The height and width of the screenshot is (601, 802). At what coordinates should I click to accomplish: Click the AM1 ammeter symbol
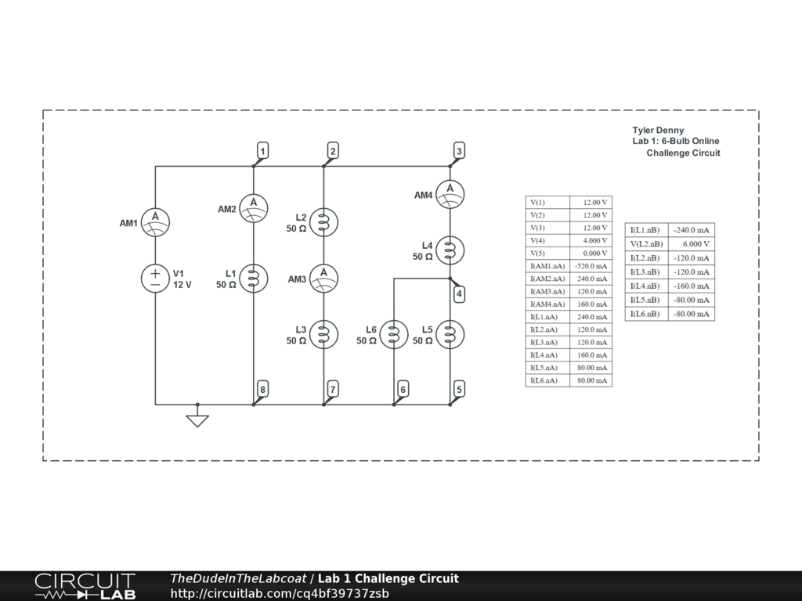coord(155,221)
